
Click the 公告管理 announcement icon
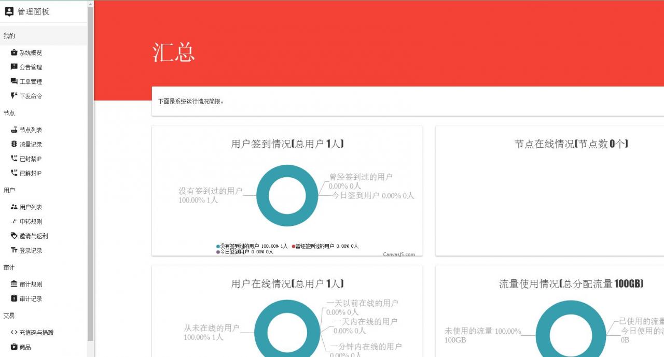tap(14, 67)
